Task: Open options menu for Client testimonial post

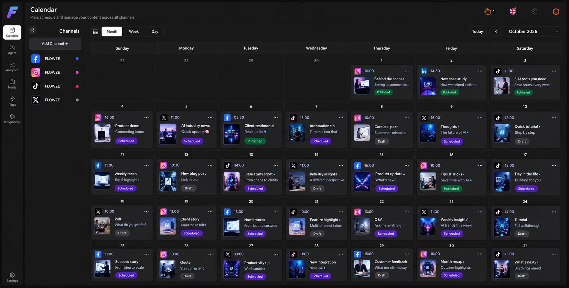Action: pos(275,118)
